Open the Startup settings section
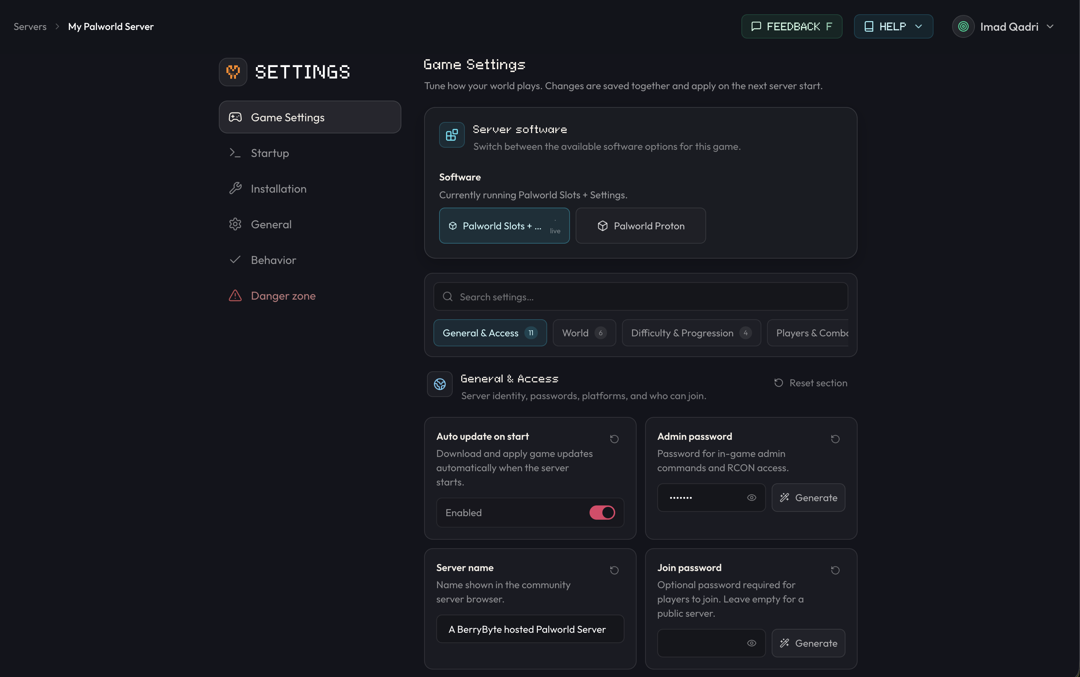 pos(310,153)
